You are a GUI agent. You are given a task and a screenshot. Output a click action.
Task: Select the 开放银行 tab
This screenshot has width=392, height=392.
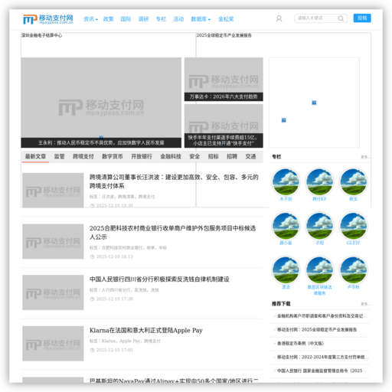coord(142,156)
